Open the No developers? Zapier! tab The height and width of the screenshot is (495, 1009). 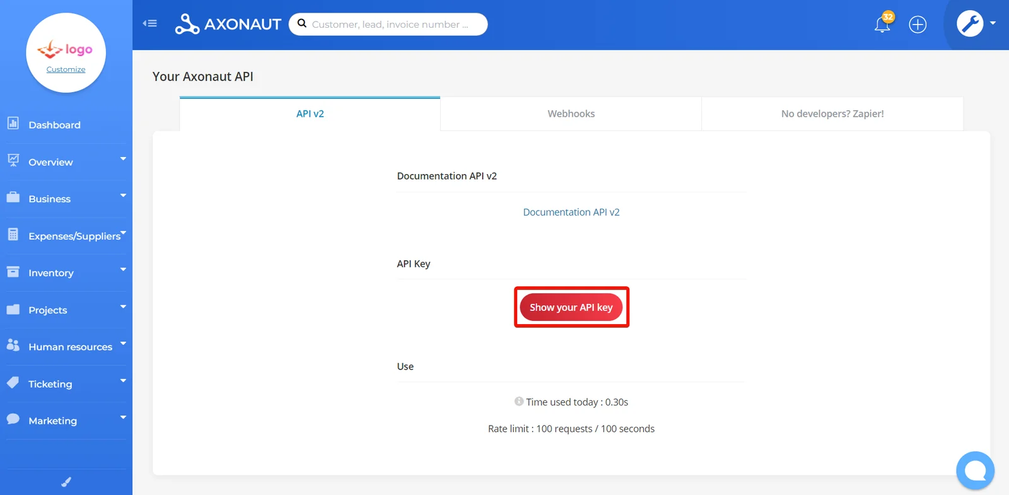click(x=832, y=114)
